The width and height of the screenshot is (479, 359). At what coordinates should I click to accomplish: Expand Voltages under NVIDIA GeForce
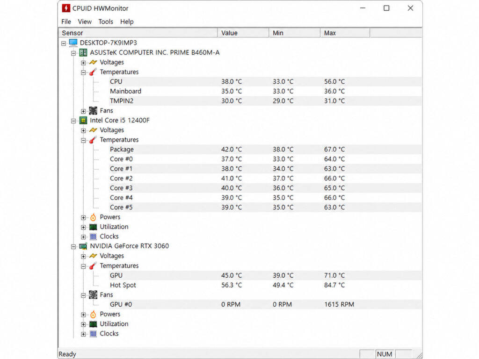click(83, 257)
